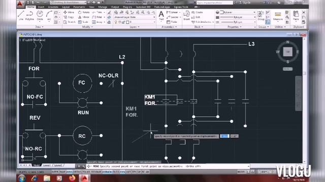Click the Trim tool
This screenshot has height=182, width=325.
click(x=97, y=12)
